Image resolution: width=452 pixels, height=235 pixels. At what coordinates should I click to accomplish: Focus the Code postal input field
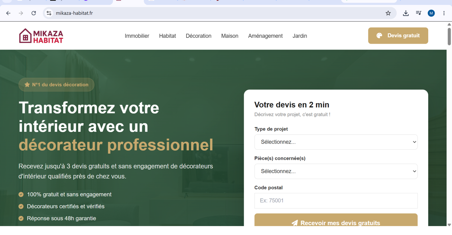point(336,201)
